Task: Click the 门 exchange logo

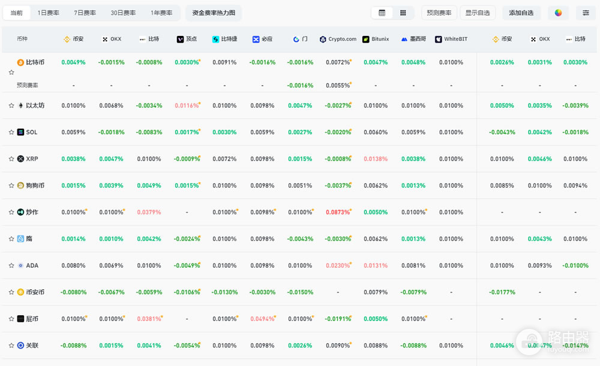Action: pyautogui.click(x=296, y=39)
